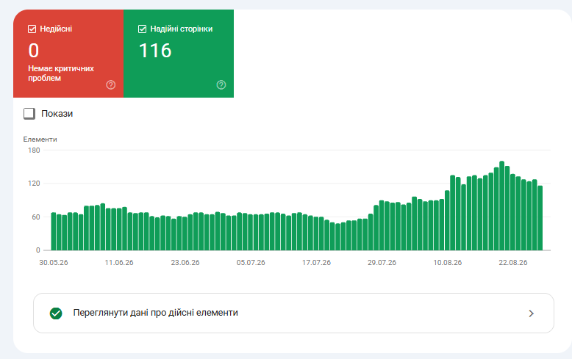Click the 29.07.26 date axis label
Viewport: 572px width, 359px height.
(x=382, y=263)
